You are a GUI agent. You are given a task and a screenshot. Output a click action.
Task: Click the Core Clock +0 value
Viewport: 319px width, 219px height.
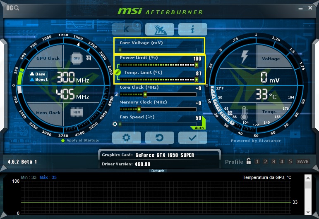coord(199,88)
